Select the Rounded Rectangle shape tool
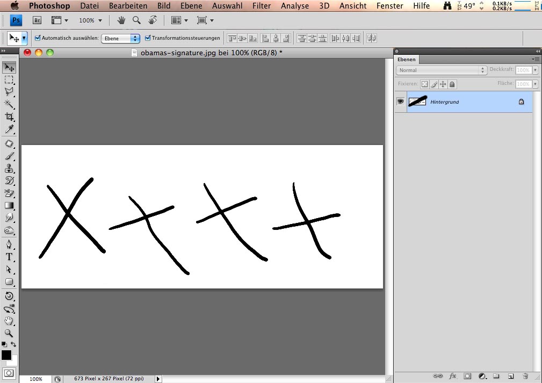 coord(9,281)
